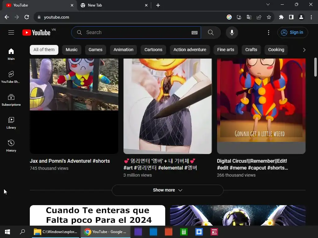This screenshot has width=318, height=238.
Task: Open the Korean elemental art short title
Action: 160,164
